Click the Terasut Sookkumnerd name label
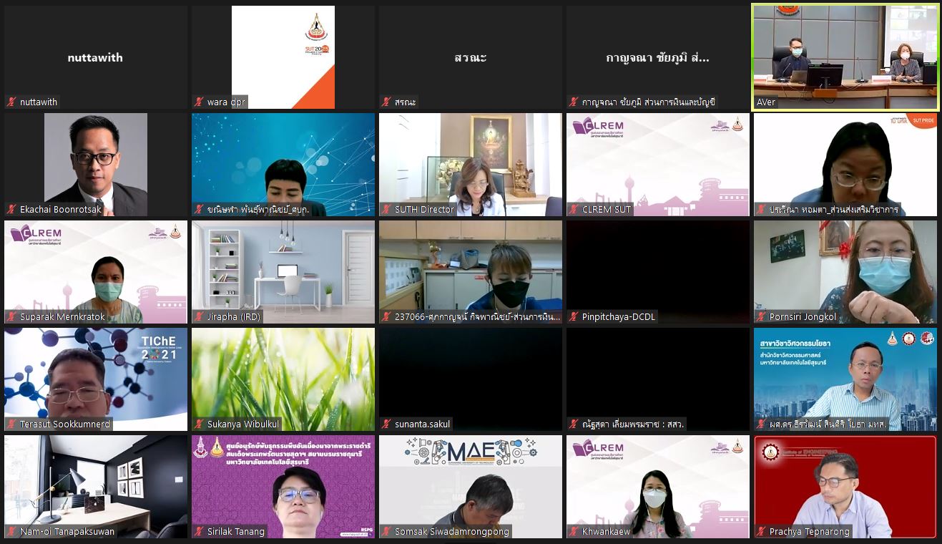Image resolution: width=942 pixels, height=544 pixels. pos(65,424)
